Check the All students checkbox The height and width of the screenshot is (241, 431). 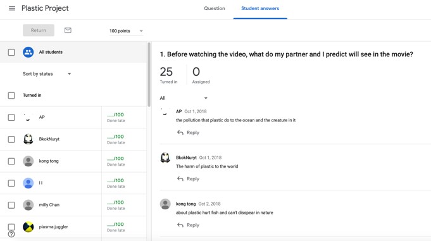click(x=11, y=53)
